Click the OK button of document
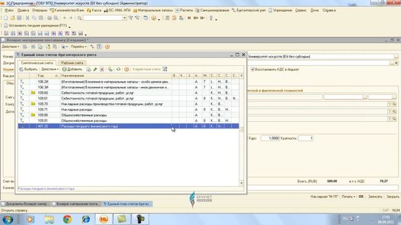This screenshot has width=401, height=225. pos(361,196)
